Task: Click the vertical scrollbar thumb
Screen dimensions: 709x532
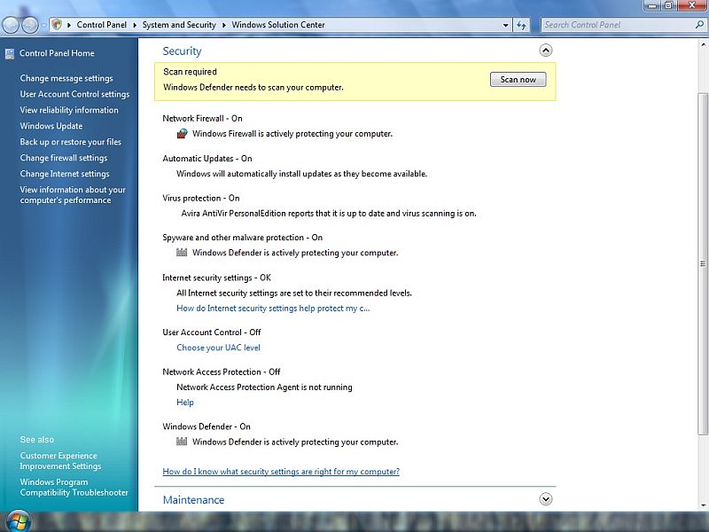Action: 703,263
